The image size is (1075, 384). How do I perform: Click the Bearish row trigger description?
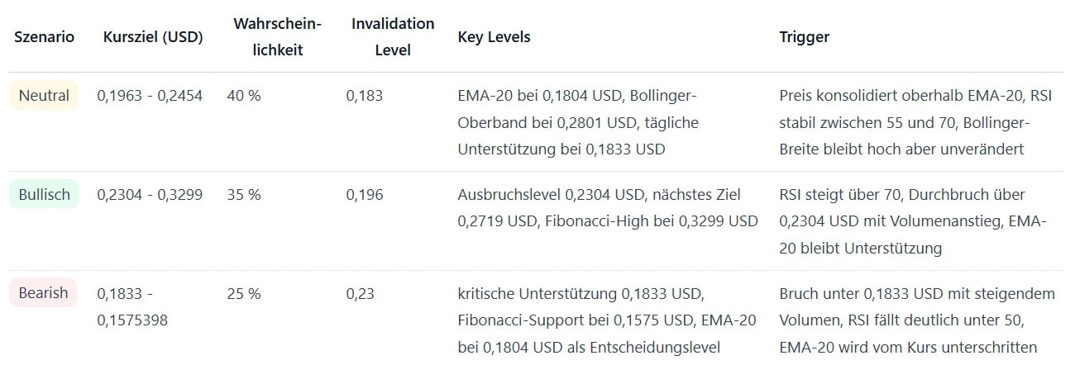pyautogui.click(x=916, y=320)
